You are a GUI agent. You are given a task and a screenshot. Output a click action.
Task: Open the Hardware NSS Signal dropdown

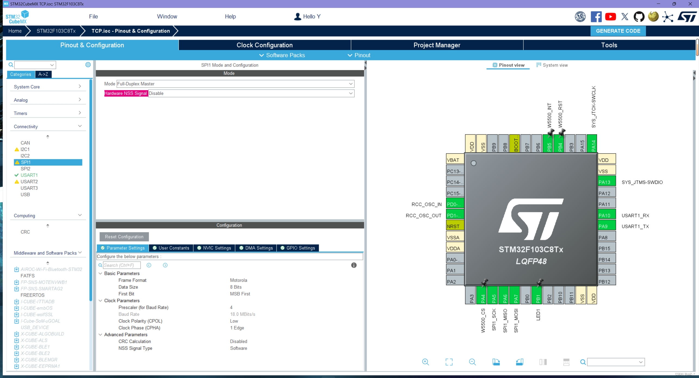coord(251,93)
